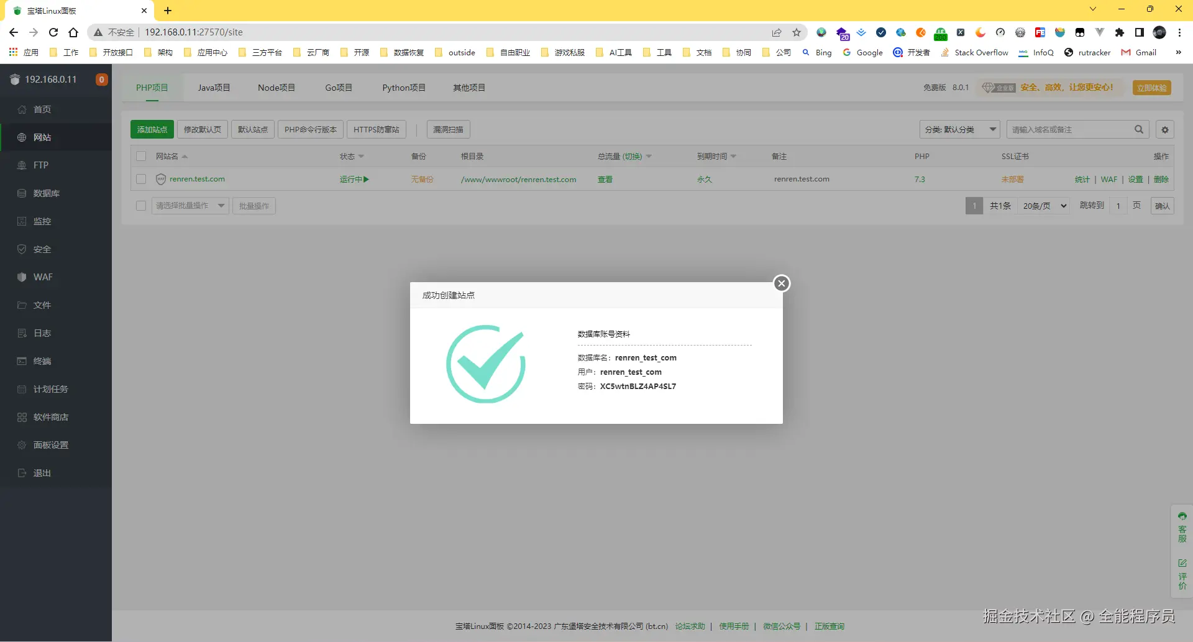Check the bottom batch selection checkbox
Screen dimensions: 1193x642
(141, 206)
